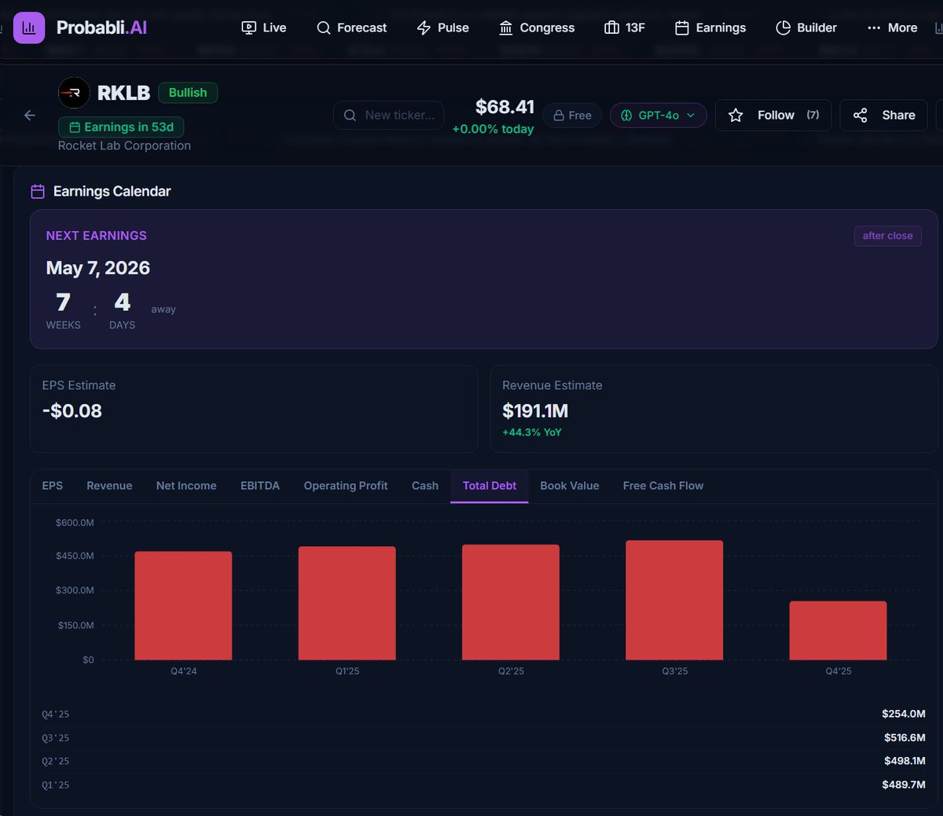Click the Earnings in 53d badge
This screenshot has height=816, width=943.
pyautogui.click(x=121, y=127)
